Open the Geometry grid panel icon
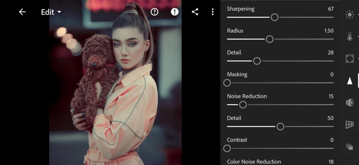The width and height of the screenshot is (359, 165). [350, 125]
